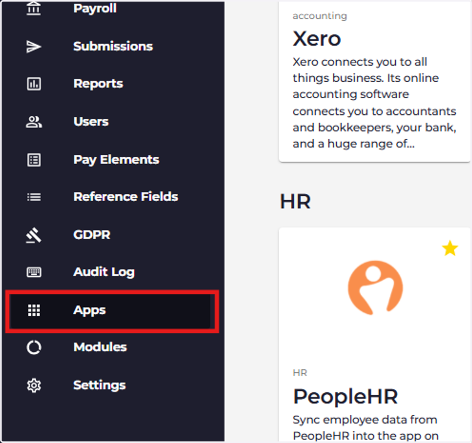472x443 pixels.
Task: Click the PeopleHR 'Sync employee data' description
Action: (x=365, y=428)
